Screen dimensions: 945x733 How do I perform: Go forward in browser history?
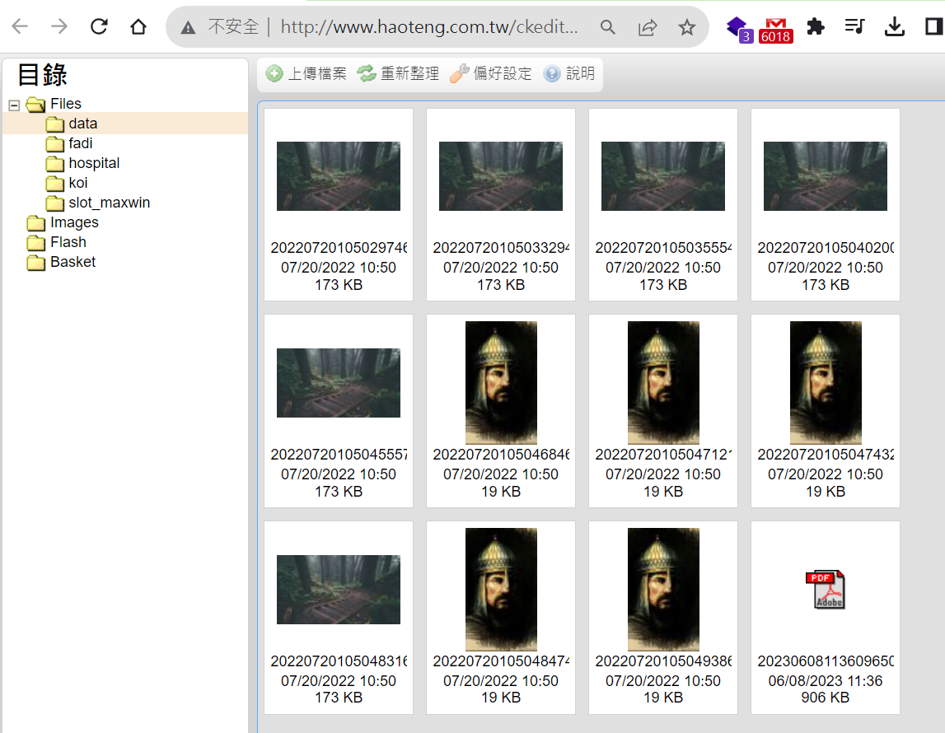59,26
